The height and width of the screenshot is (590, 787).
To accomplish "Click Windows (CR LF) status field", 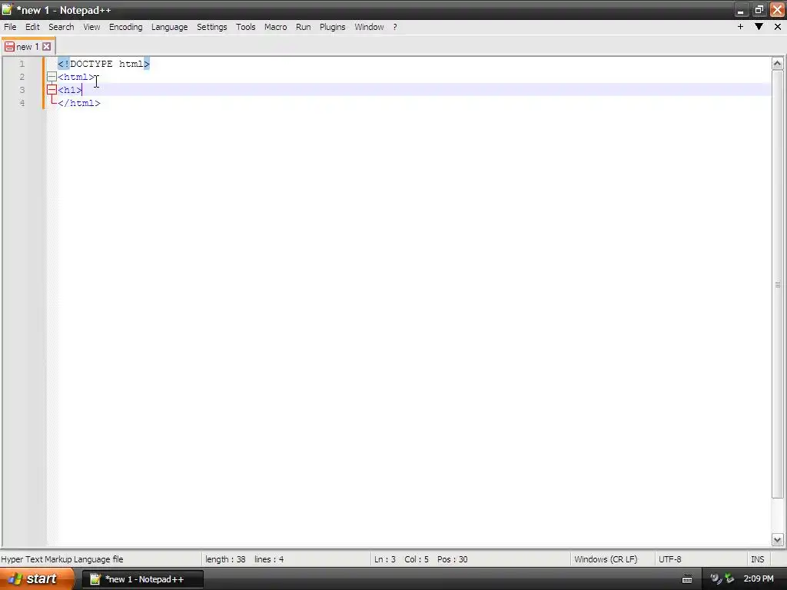I will click(606, 559).
